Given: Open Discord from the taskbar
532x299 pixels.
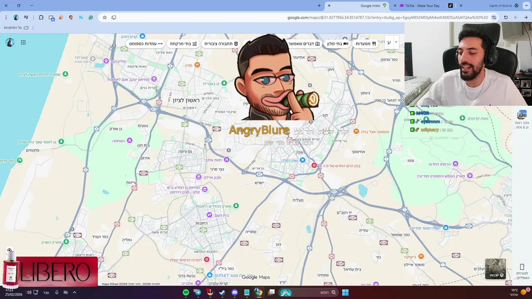Looking at the screenshot, I should pyautogui.click(x=234, y=292).
